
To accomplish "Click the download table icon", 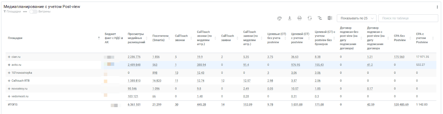I will [x=290, y=18].
